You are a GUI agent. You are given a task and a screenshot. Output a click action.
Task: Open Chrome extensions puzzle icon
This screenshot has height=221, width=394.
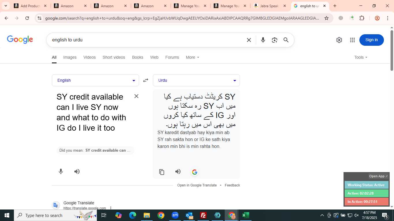tap(362, 18)
